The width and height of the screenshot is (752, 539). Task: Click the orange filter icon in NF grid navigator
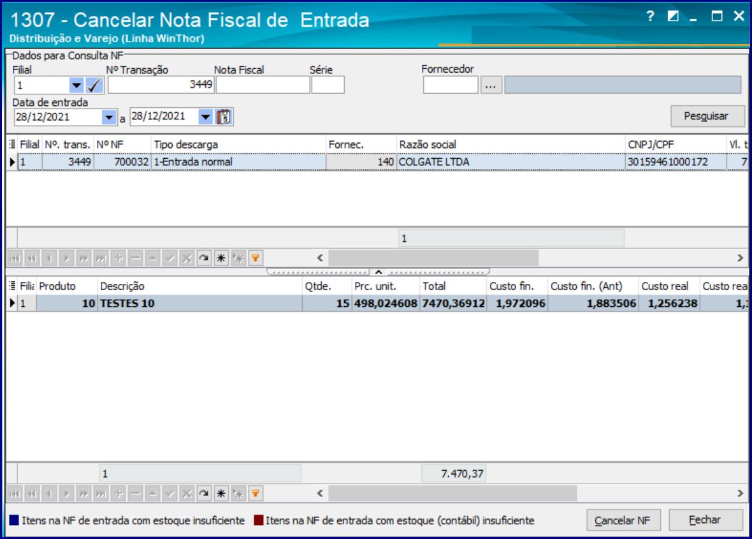(256, 258)
